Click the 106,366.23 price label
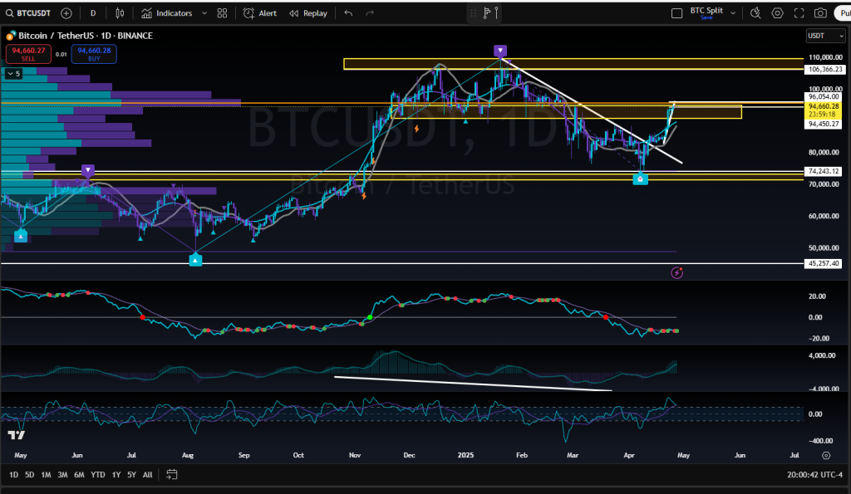 (824, 70)
